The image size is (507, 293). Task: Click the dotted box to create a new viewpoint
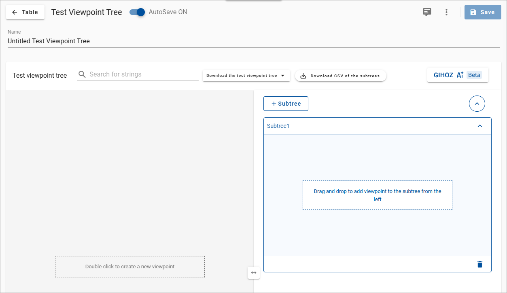coord(129,266)
